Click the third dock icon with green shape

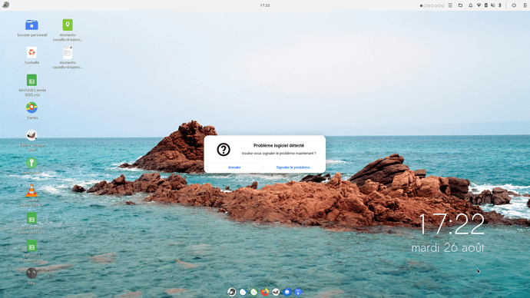coord(253,292)
